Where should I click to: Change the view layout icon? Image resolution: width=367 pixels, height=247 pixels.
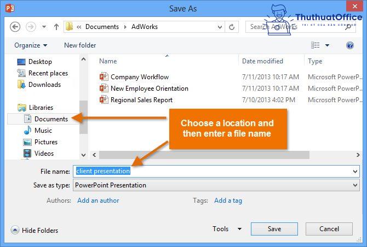(x=316, y=45)
